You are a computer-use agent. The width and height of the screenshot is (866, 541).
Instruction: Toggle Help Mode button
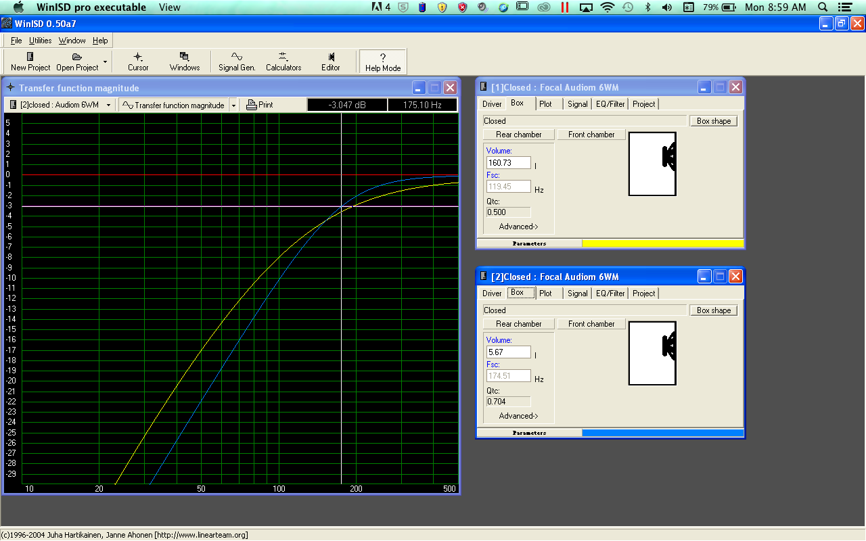click(383, 62)
